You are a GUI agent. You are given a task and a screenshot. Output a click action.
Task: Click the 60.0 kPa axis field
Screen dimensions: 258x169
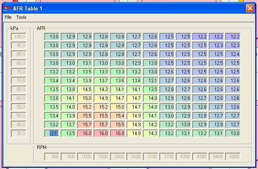click(x=19, y=98)
